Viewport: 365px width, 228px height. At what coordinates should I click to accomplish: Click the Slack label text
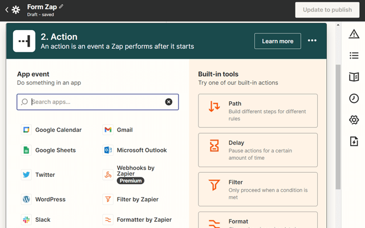click(x=43, y=219)
